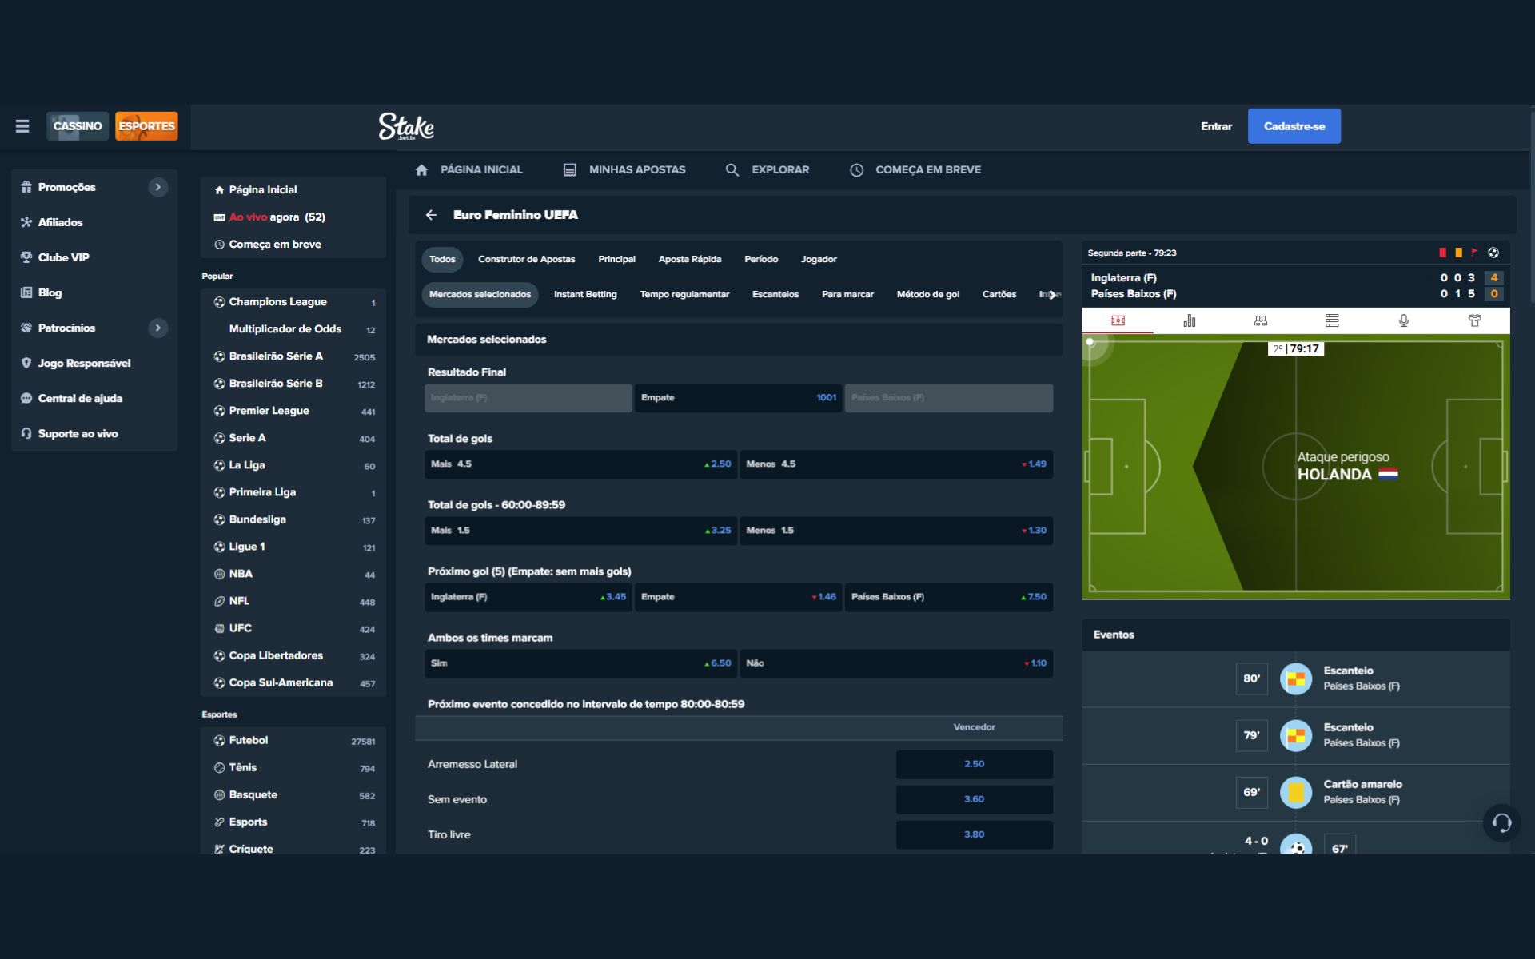The image size is (1535, 959).
Task: Open the statistics bar chart tab
Action: coord(1189,320)
